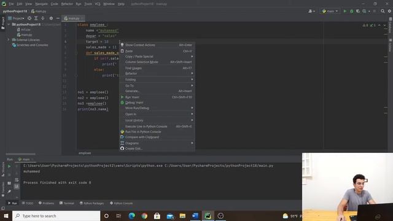Click the Rerun green arrow in Run panel
This screenshot has height=221, width=393.
tap(9, 166)
